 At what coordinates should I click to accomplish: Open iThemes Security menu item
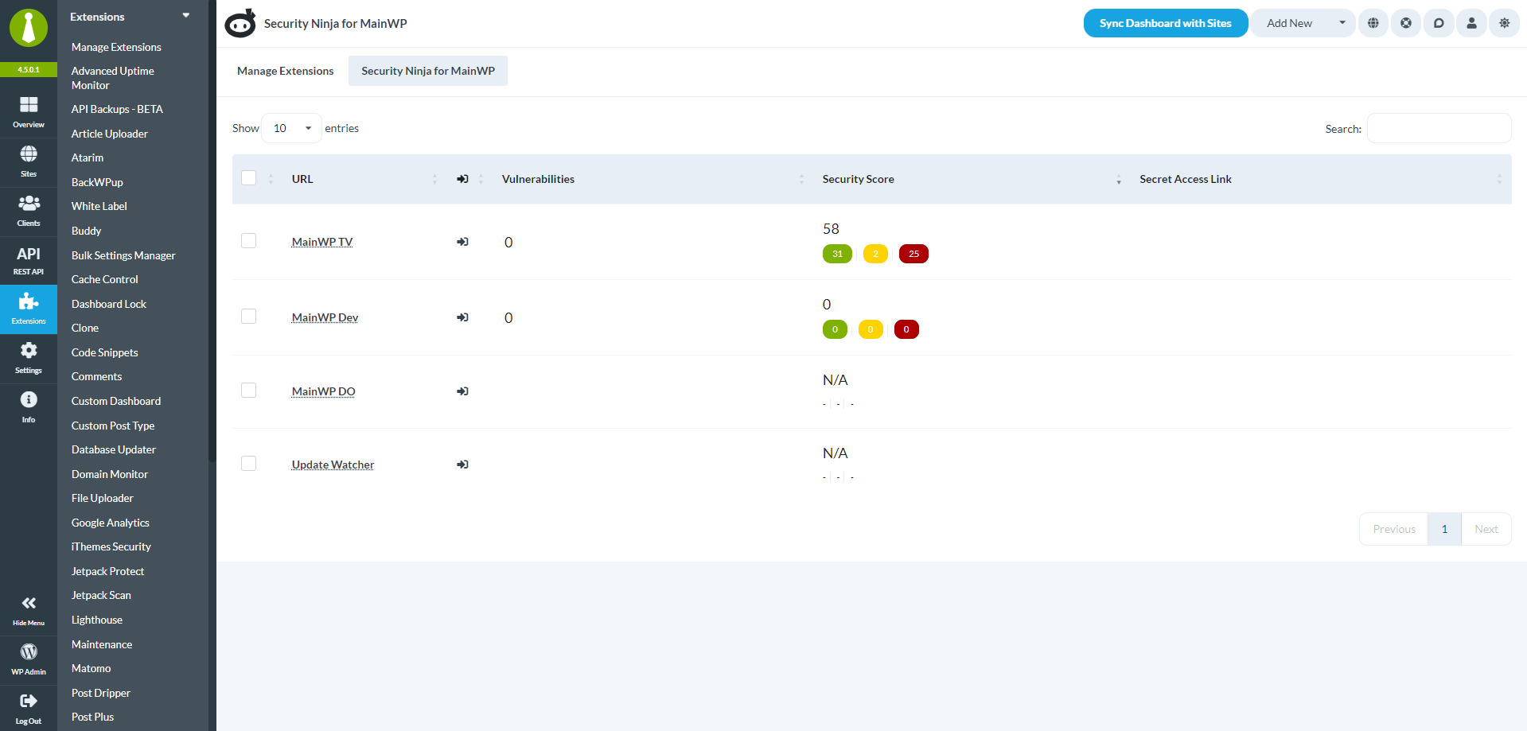coord(111,546)
